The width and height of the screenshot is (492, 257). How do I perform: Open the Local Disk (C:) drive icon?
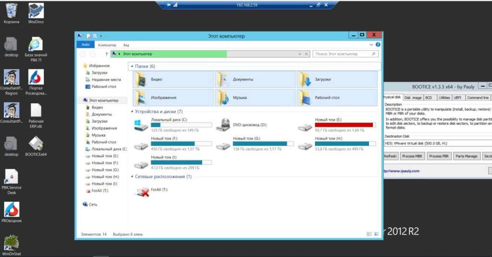pos(141,125)
